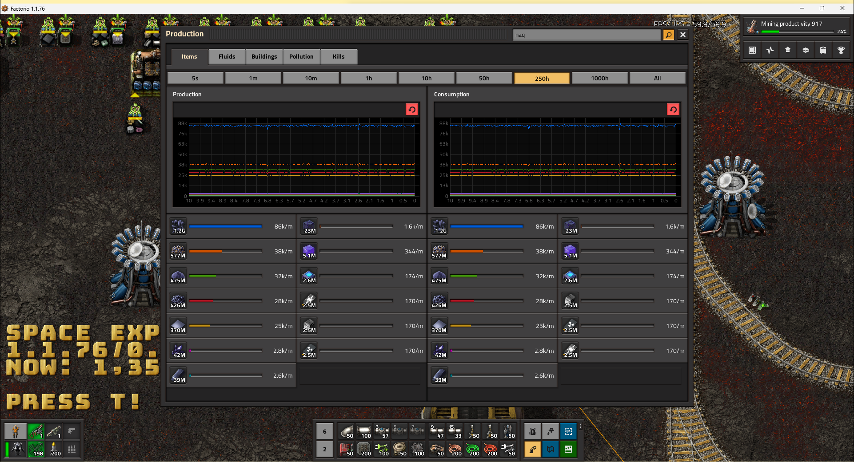Switch to the Buildings tab
The height and width of the screenshot is (462, 854).
[264, 56]
